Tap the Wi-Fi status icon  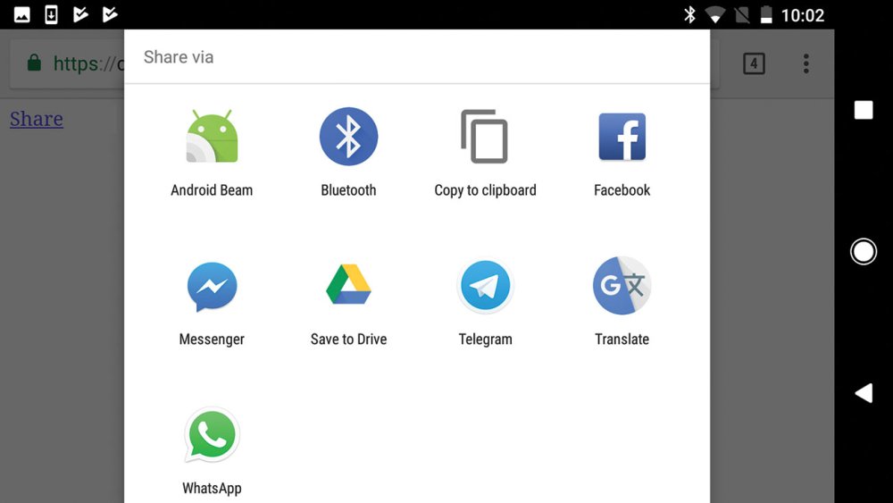(715, 15)
